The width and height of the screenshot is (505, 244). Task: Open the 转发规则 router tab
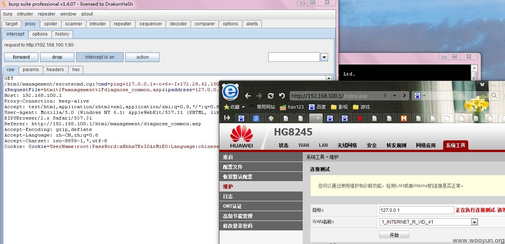pos(397,145)
